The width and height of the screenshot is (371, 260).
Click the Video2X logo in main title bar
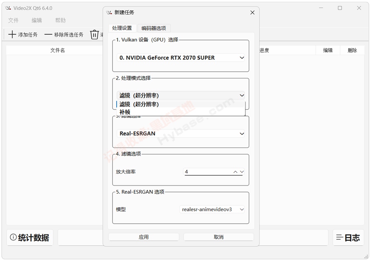point(8,8)
